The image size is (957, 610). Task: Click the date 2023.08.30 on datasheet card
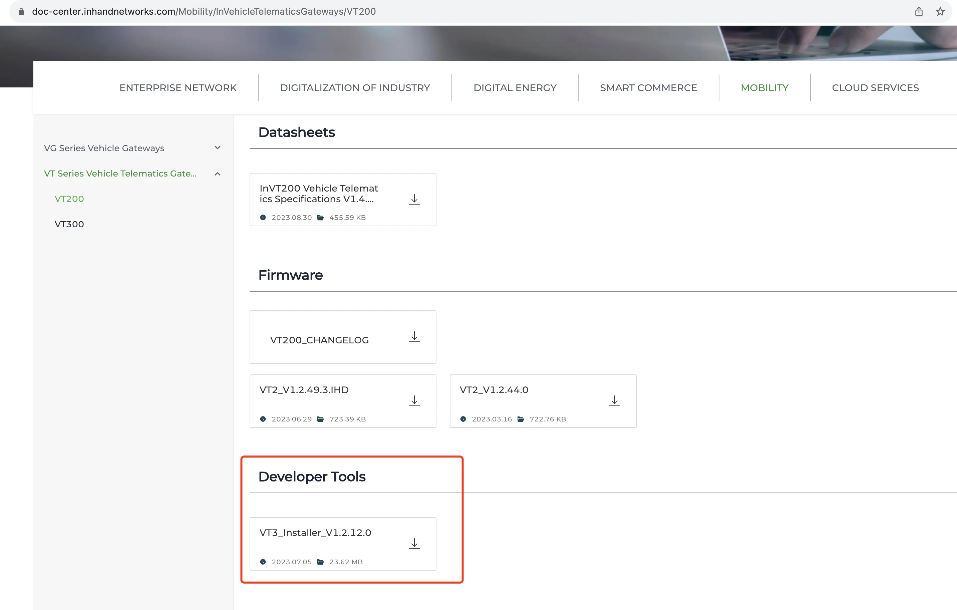click(292, 217)
